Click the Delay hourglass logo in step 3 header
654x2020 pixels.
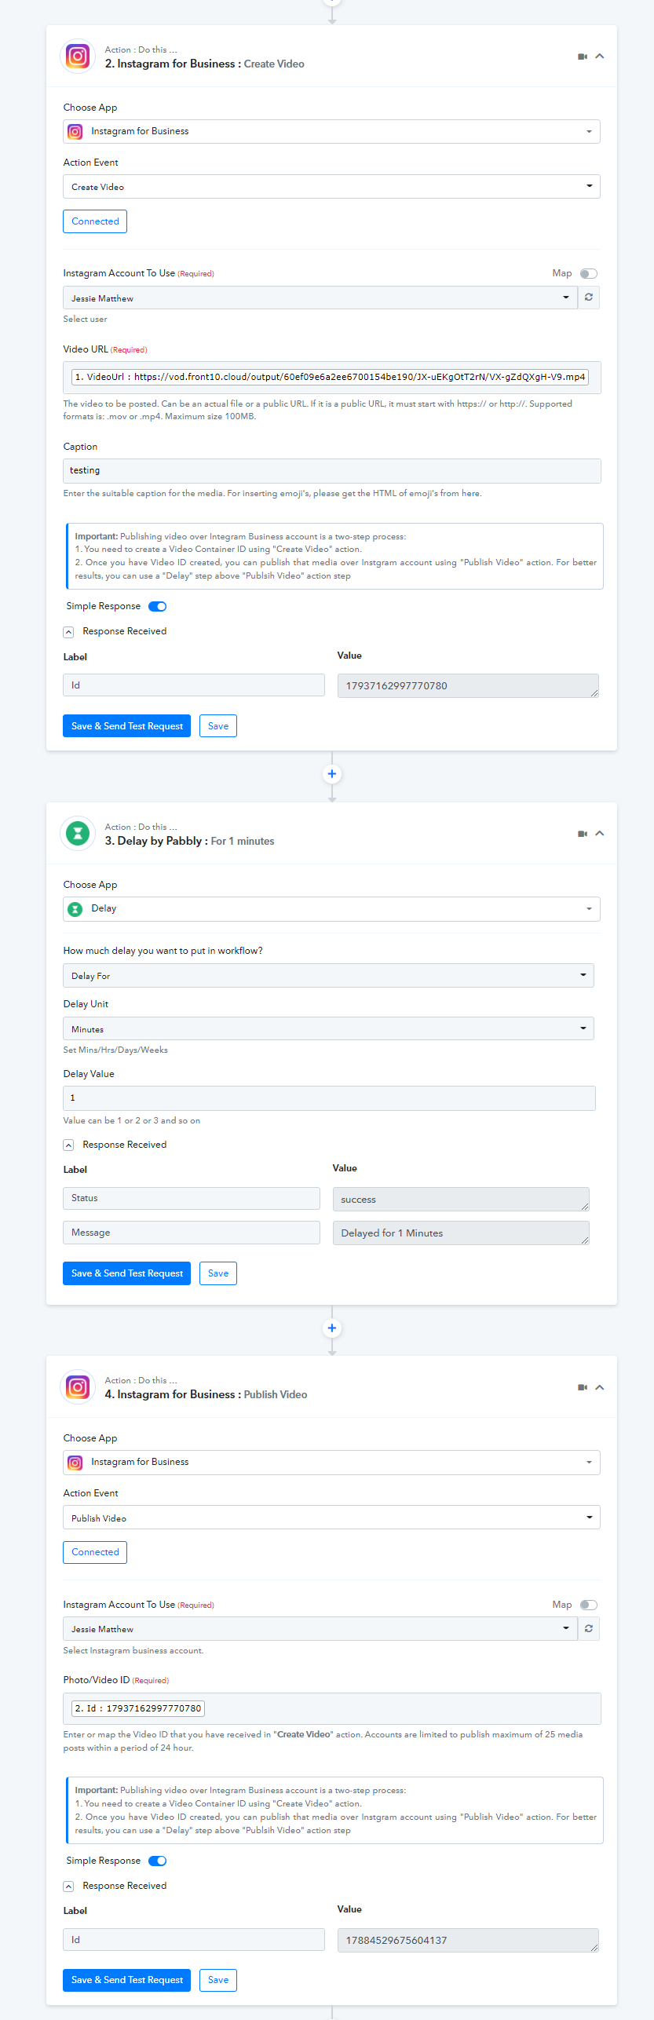coord(78,834)
